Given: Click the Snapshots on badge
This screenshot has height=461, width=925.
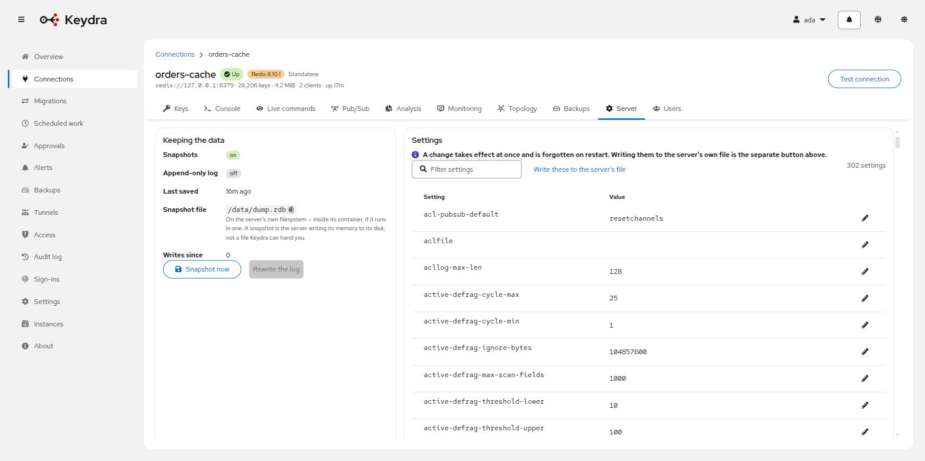Looking at the screenshot, I should 233,155.
